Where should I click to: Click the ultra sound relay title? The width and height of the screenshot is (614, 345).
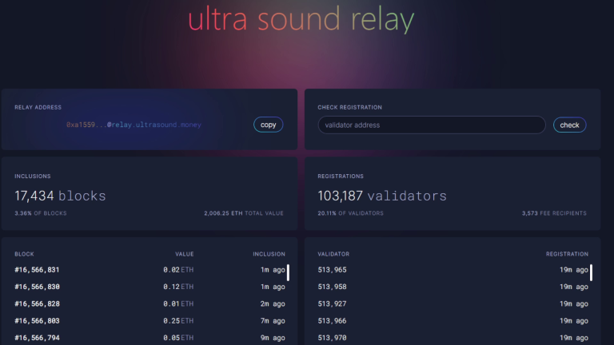click(x=301, y=19)
